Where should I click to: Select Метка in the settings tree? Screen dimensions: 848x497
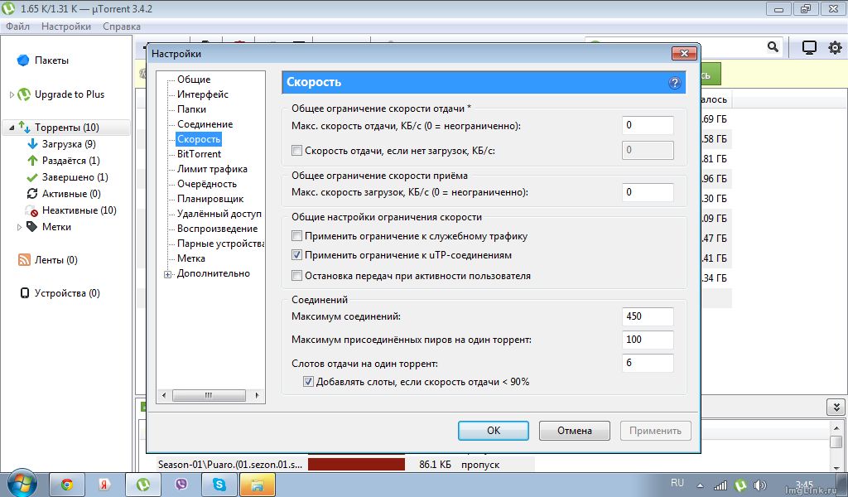click(191, 258)
